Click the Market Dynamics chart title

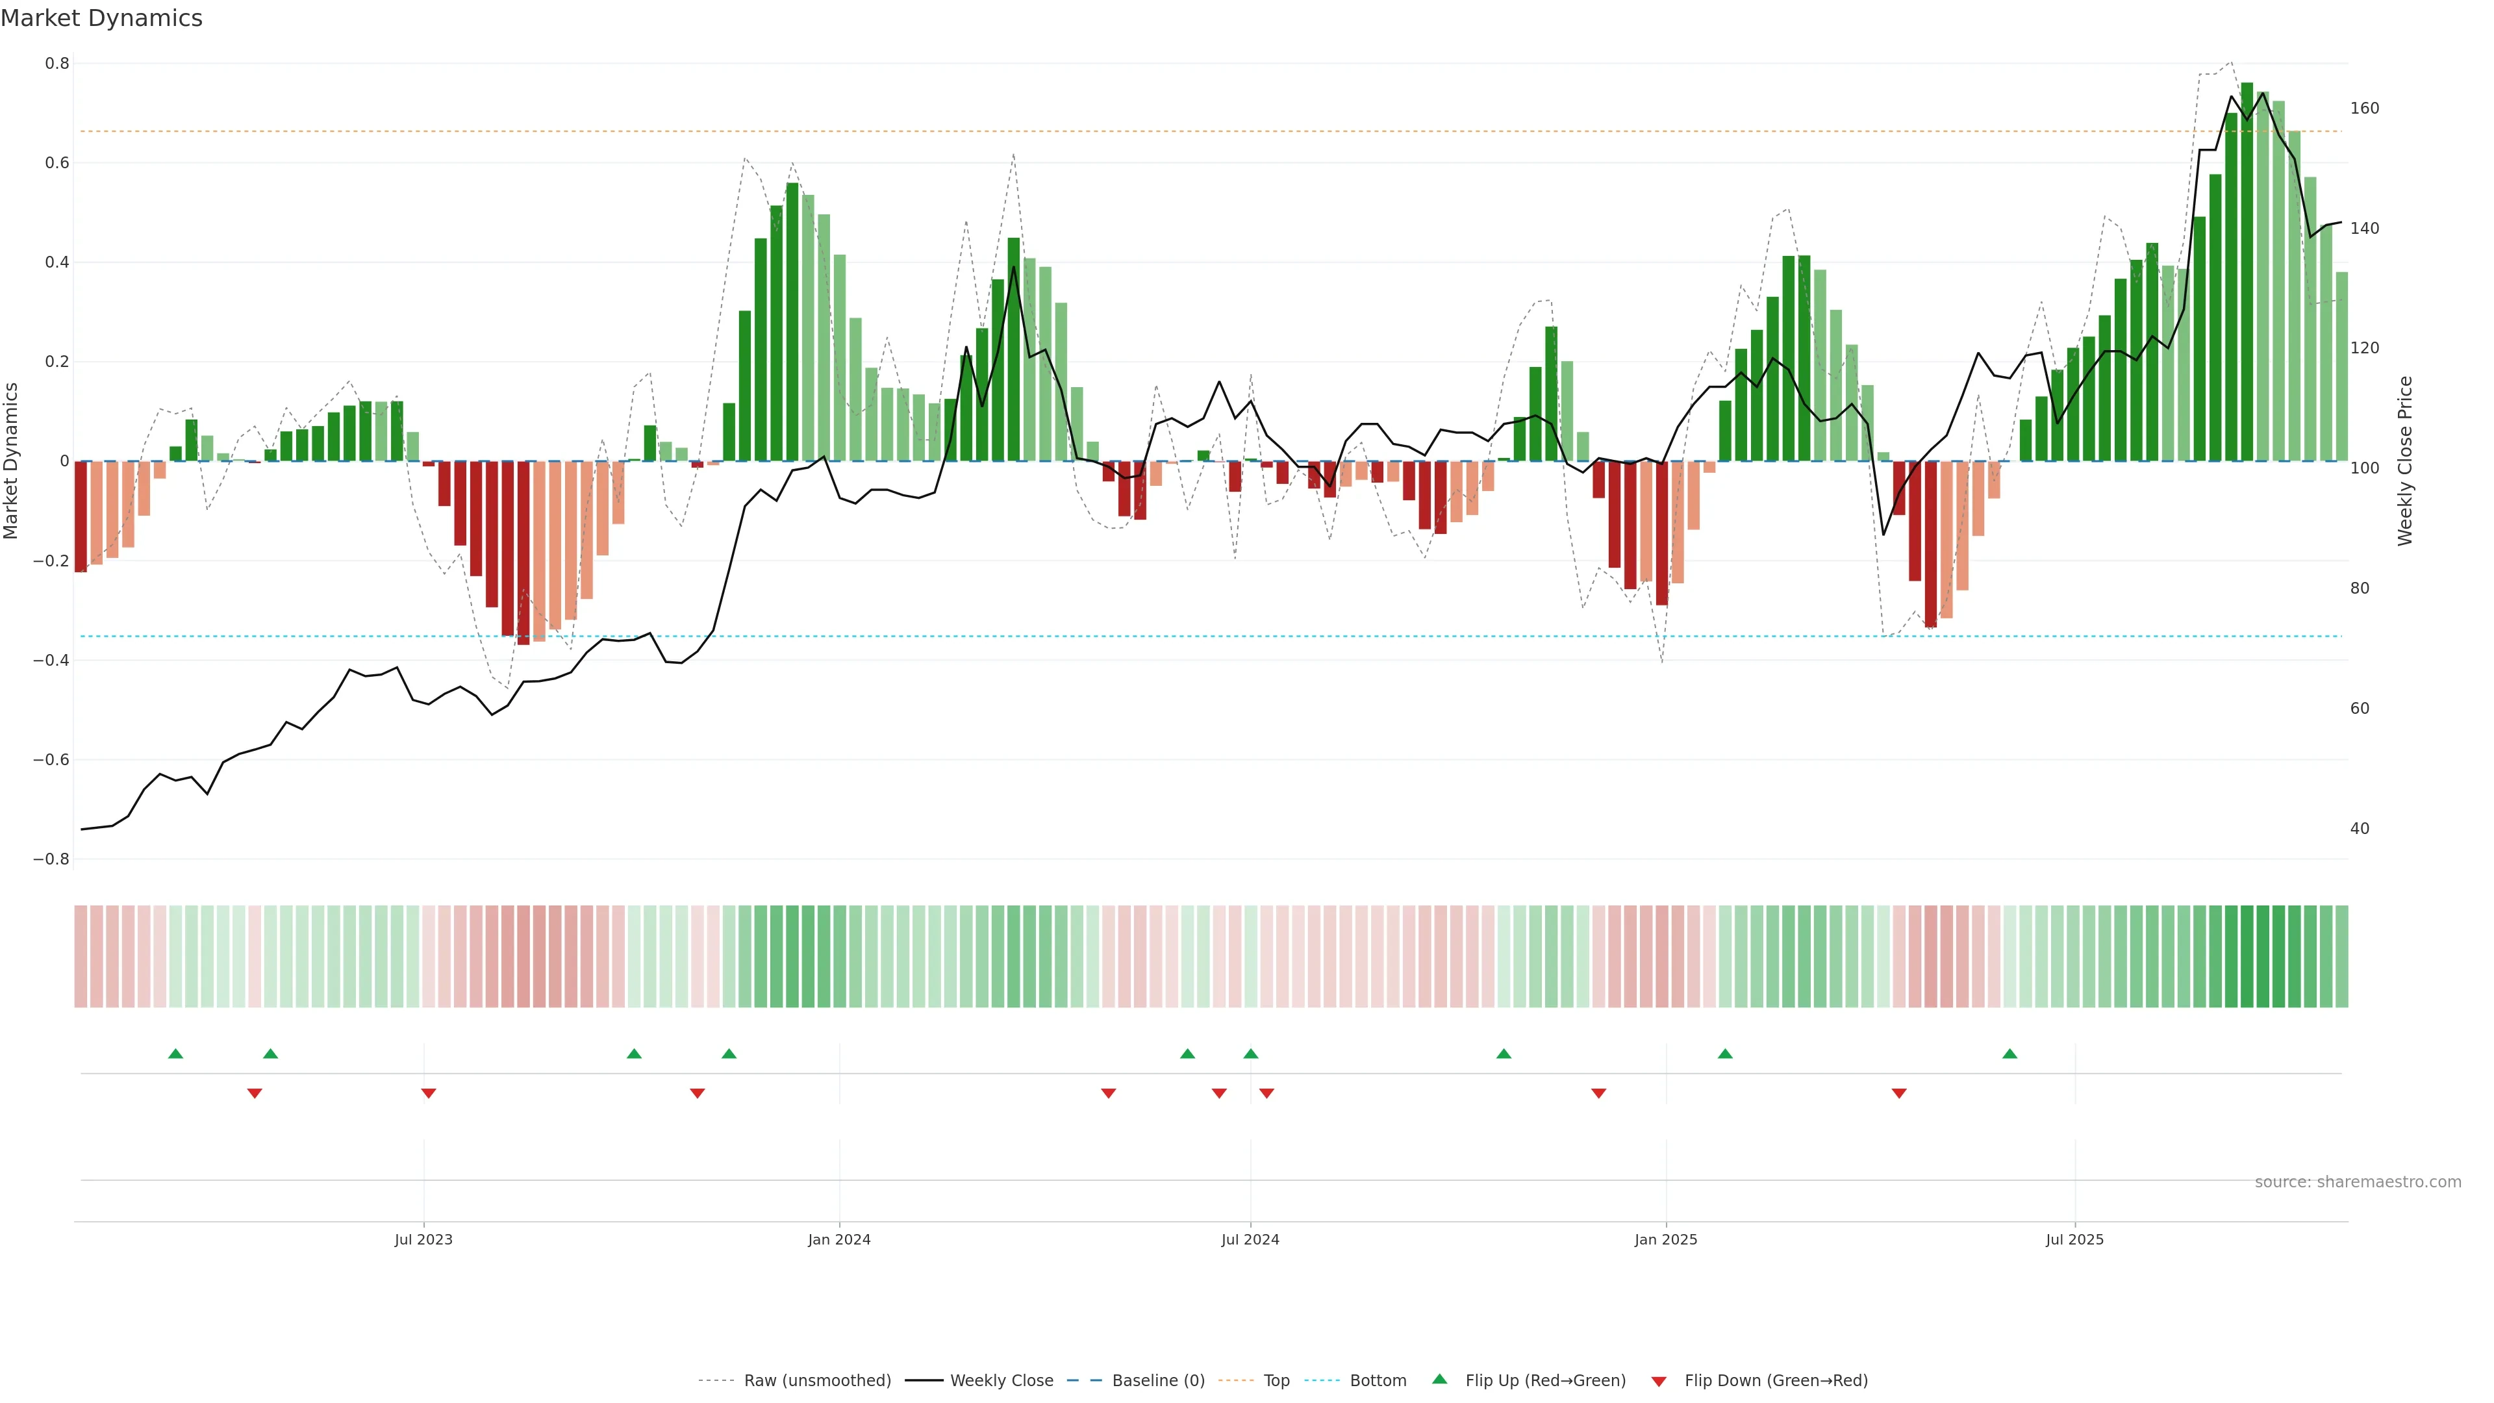coord(102,18)
